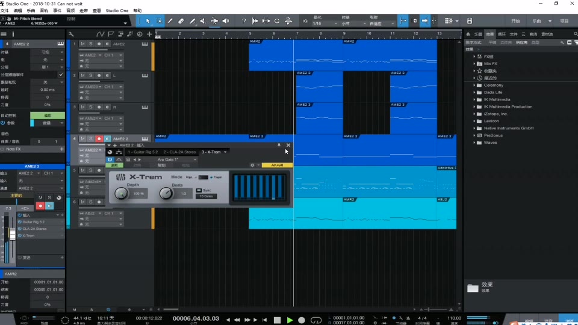Select the Bend tool in the toolbar
The image size is (578, 325).
(214, 21)
